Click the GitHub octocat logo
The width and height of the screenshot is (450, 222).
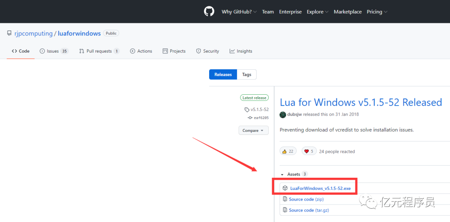click(209, 12)
